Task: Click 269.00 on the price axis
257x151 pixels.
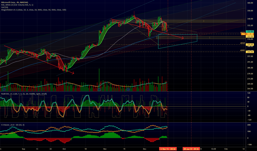Action: click(250, 84)
